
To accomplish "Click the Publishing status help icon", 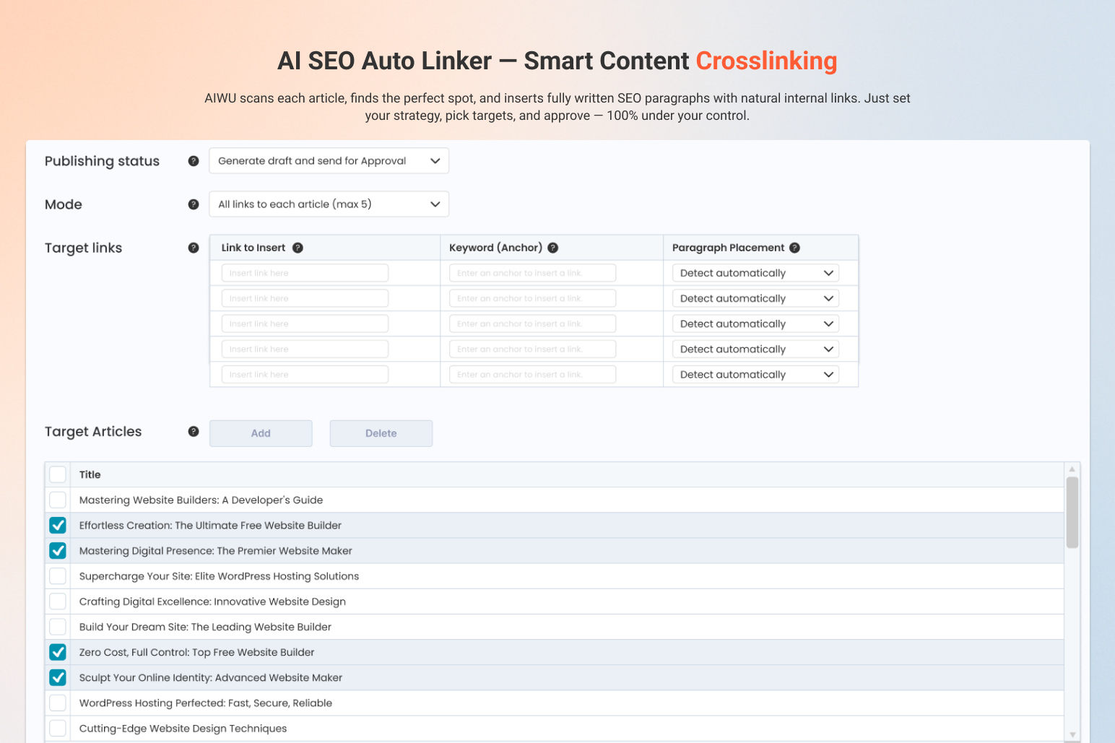I will pyautogui.click(x=194, y=161).
